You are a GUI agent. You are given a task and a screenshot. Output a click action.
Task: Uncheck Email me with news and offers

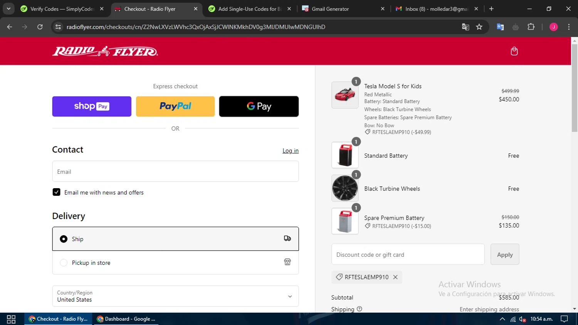(x=56, y=192)
